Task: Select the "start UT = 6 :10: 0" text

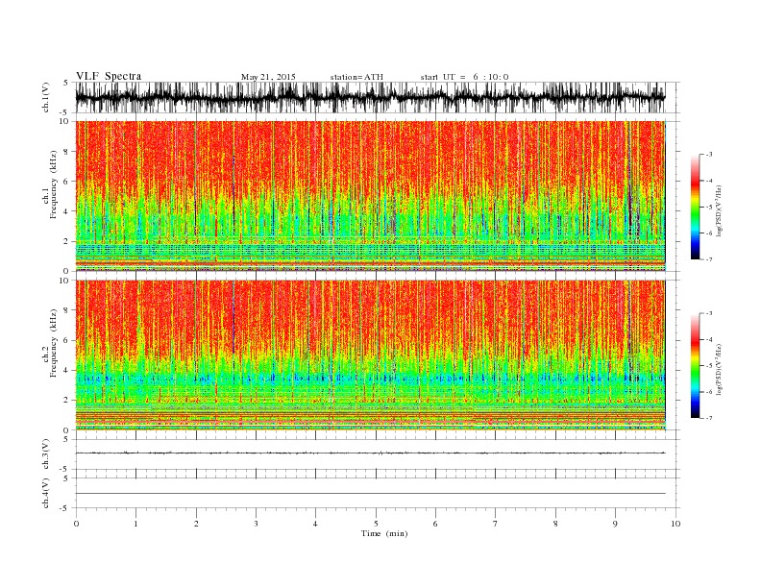Action: coord(464,77)
